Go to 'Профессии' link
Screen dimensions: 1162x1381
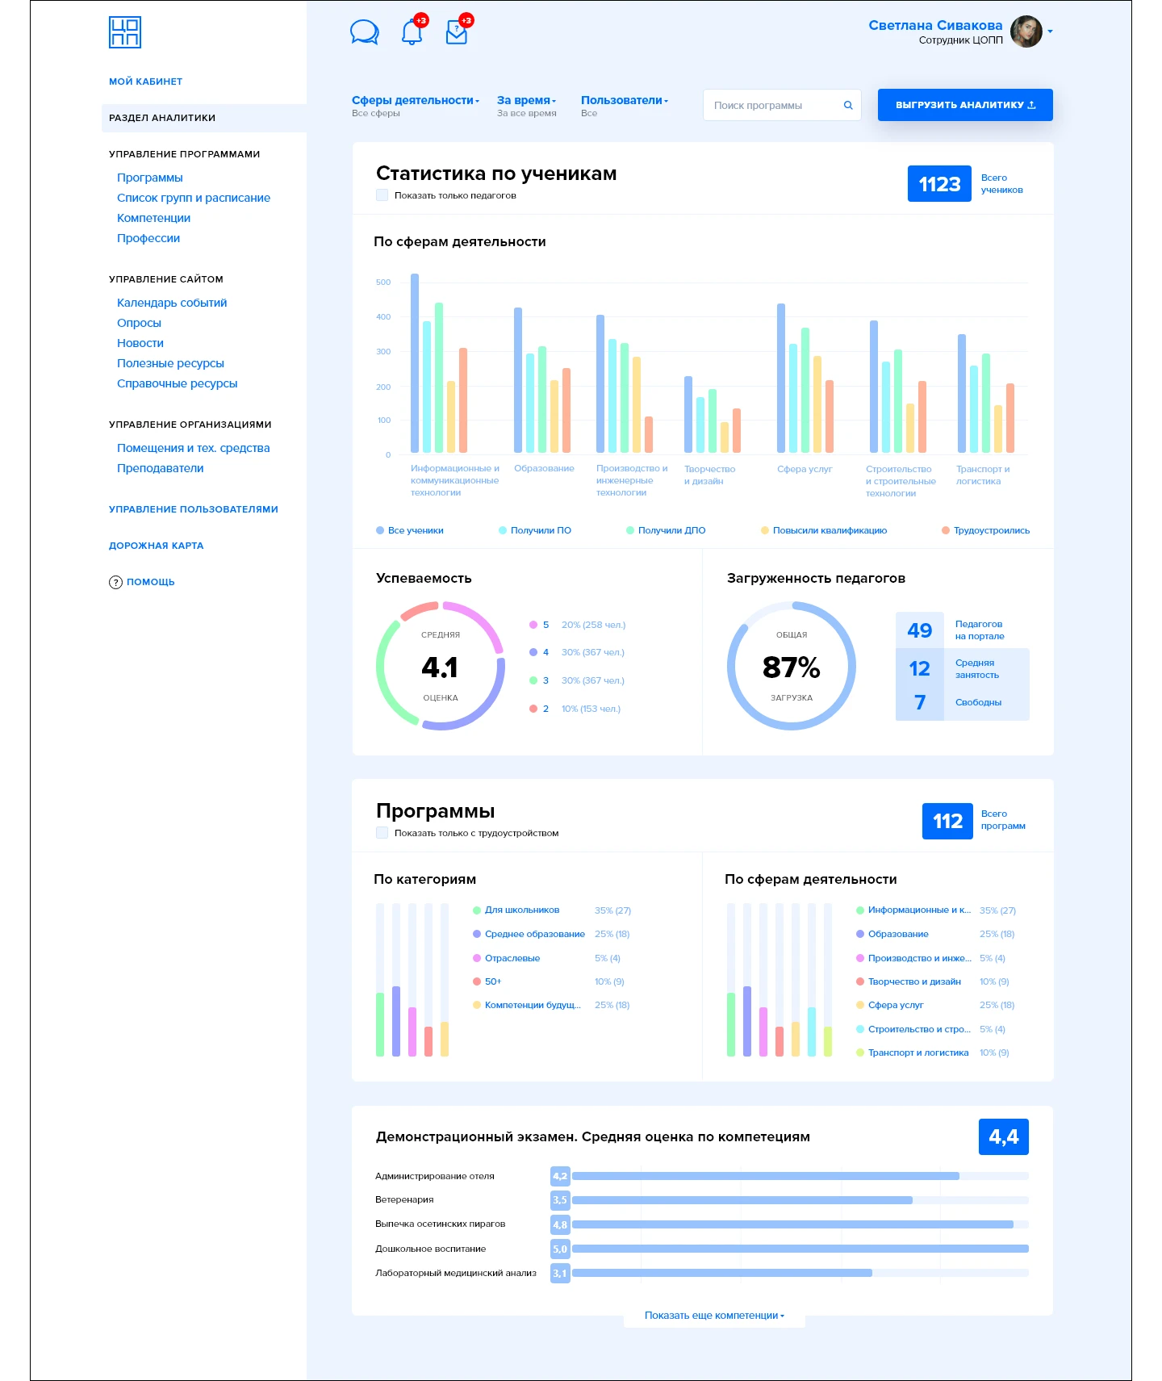pyautogui.click(x=148, y=238)
